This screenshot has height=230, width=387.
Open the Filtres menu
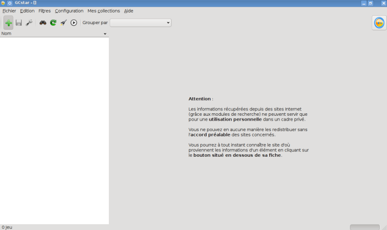[45, 11]
